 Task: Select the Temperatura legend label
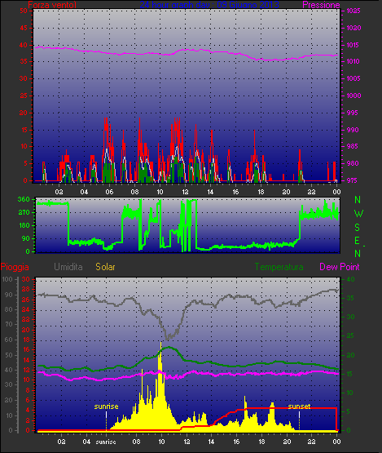click(x=279, y=267)
